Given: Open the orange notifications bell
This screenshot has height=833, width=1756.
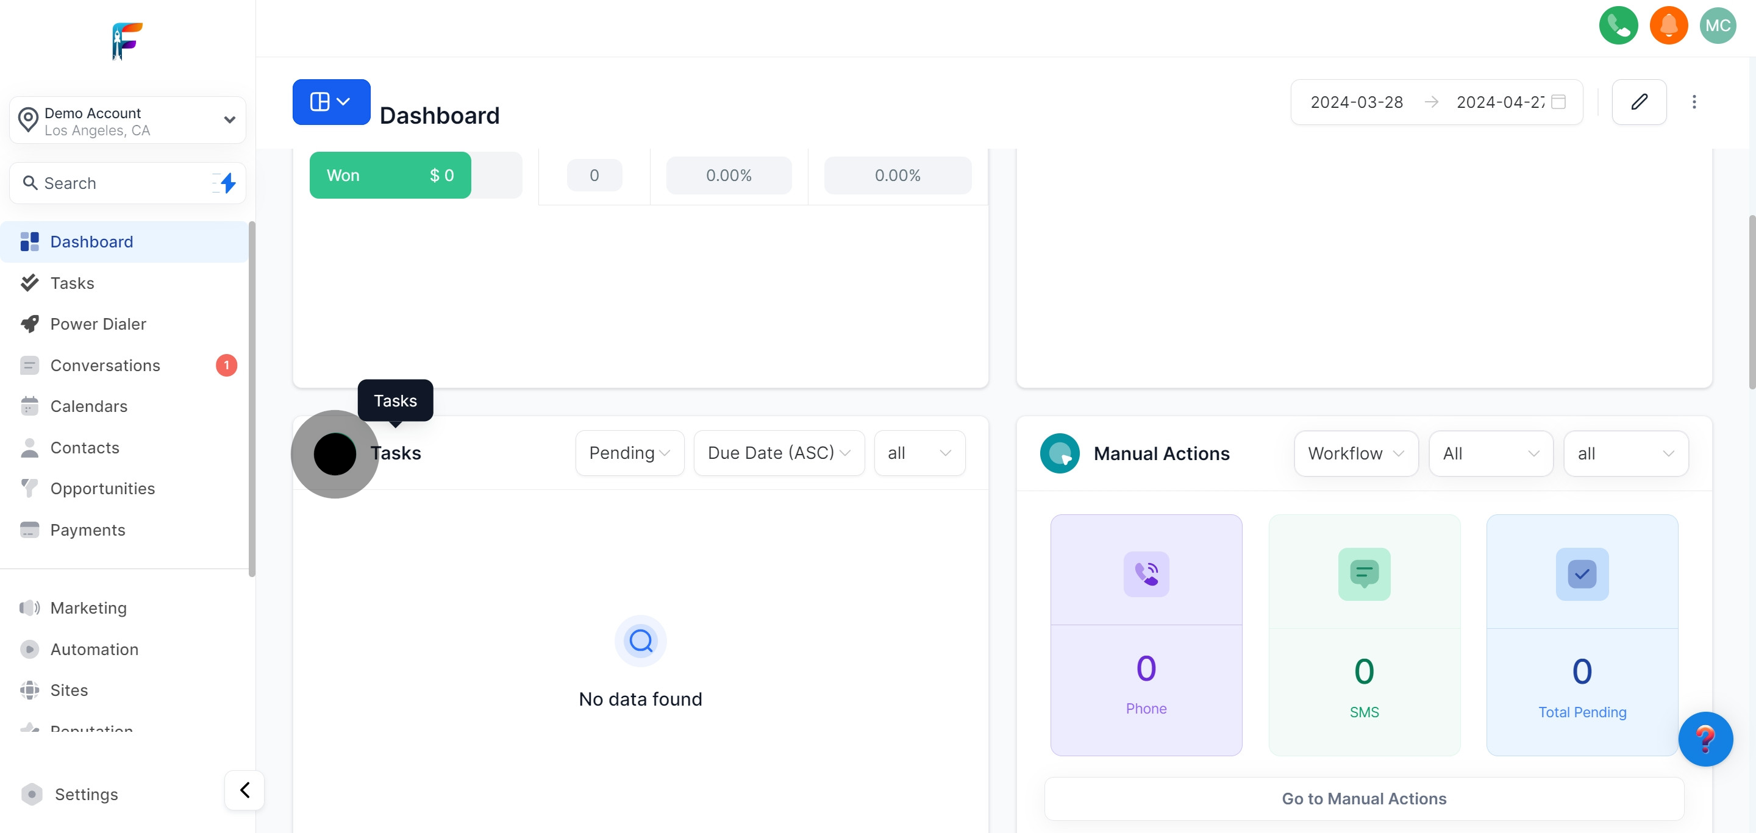Looking at the screenshot, I should 1668,26.
